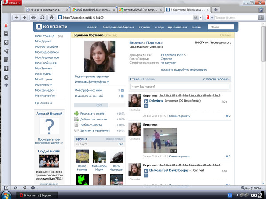The width and height of the screenshot is (266, 199).
Task: Open the Opera Unite panel icon
Action: point(6,51)
